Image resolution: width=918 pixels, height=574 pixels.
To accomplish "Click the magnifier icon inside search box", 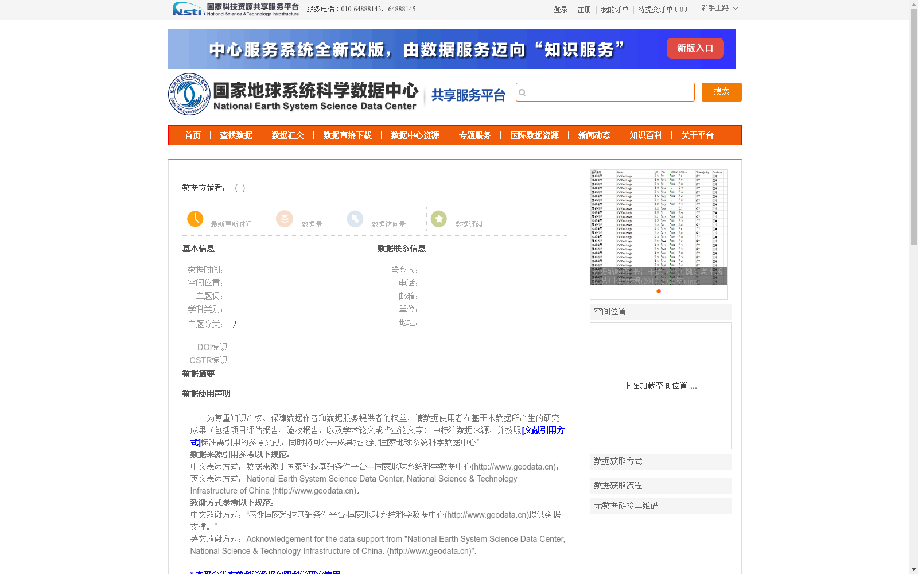I will [522, 92].
